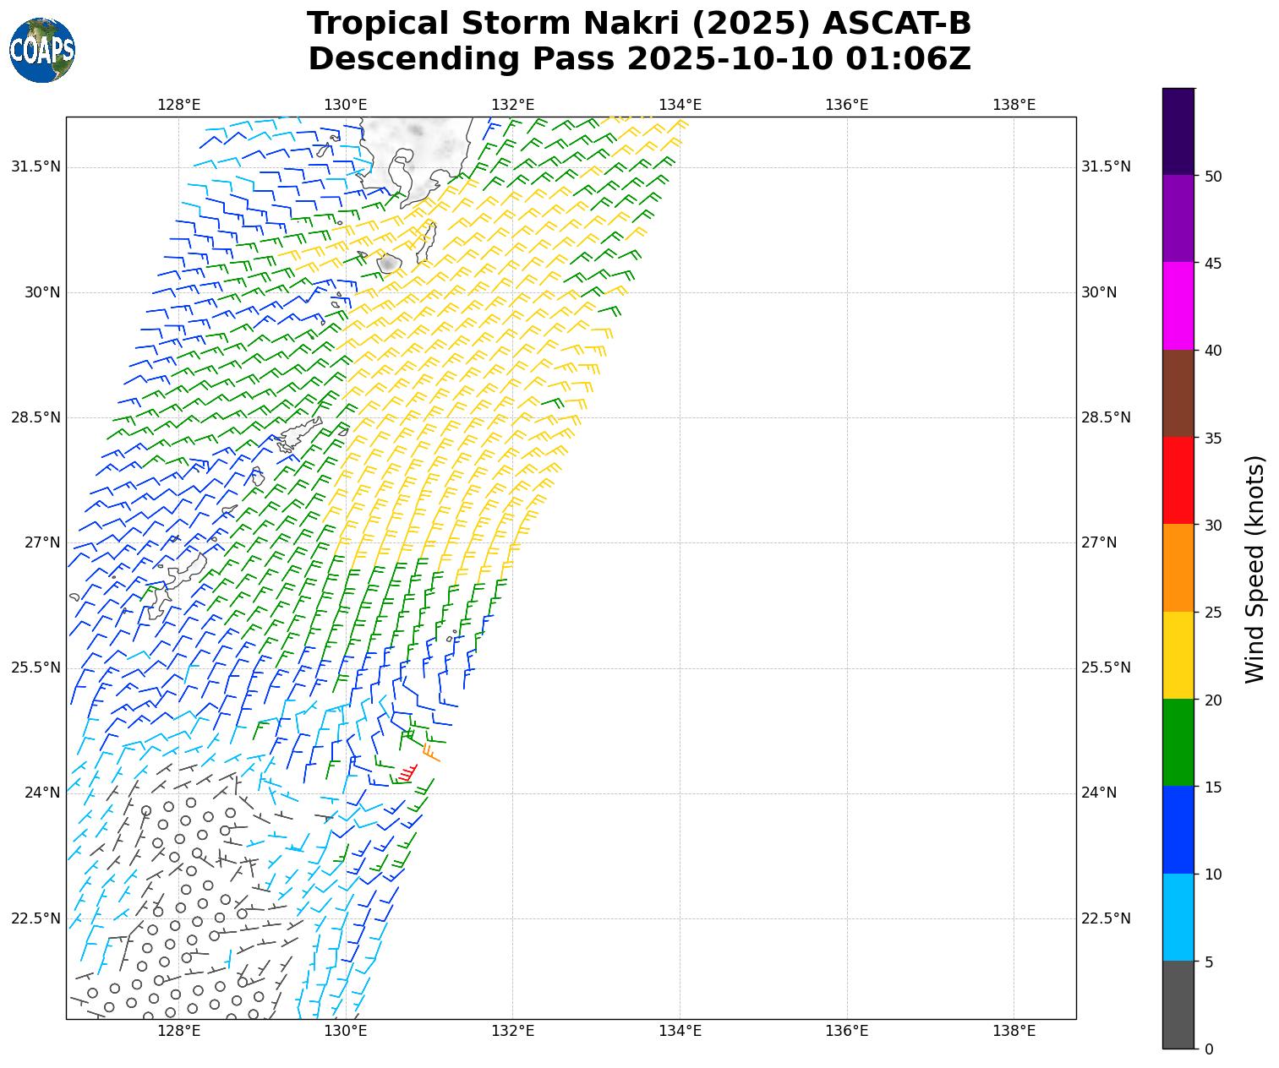This screenshot has width=1279, height=1068.
Task: Click the red 30-35 knot colorbar segment
Action: pyautogui.click(x=1178, y=480)
